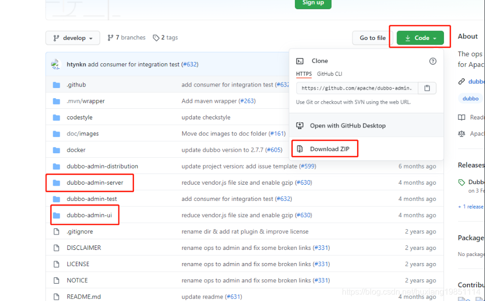Open the + 1 release link

(470, 206)
